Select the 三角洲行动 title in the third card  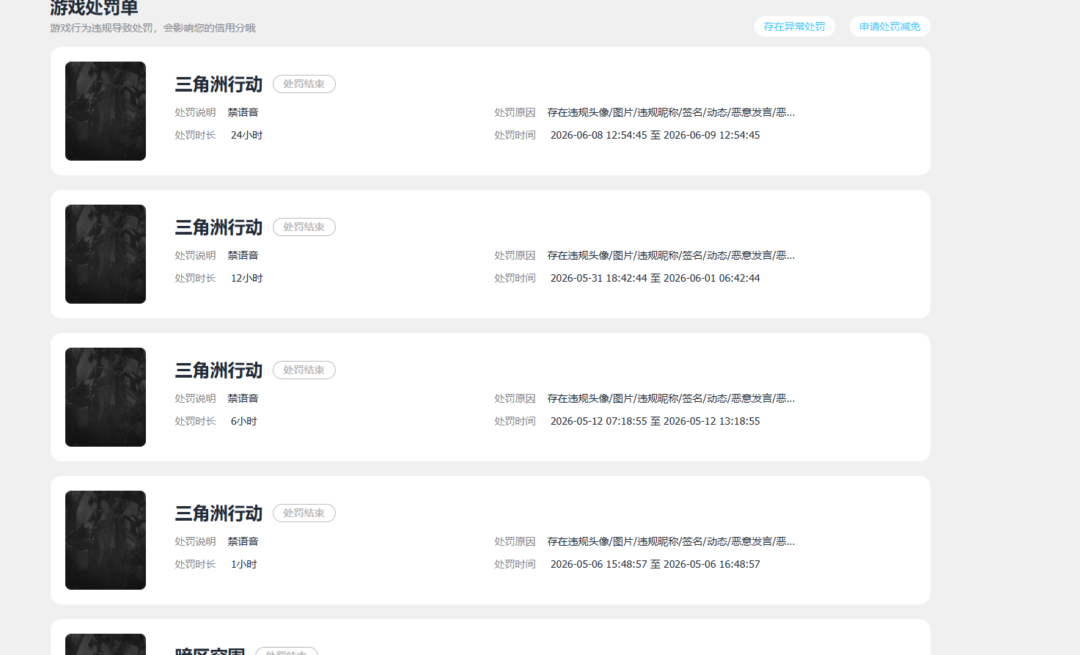click(x=218, y=370)
